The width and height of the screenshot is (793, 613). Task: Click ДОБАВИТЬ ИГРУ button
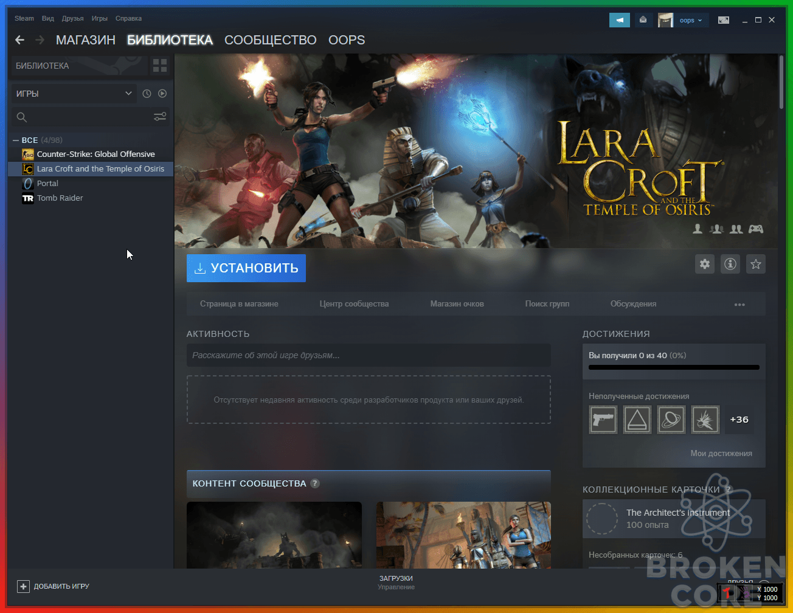click(x=54, y=586)
